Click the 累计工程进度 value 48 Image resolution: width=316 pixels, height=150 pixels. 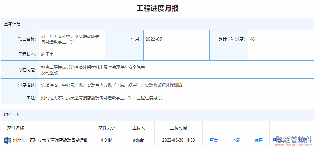(252, 39)
